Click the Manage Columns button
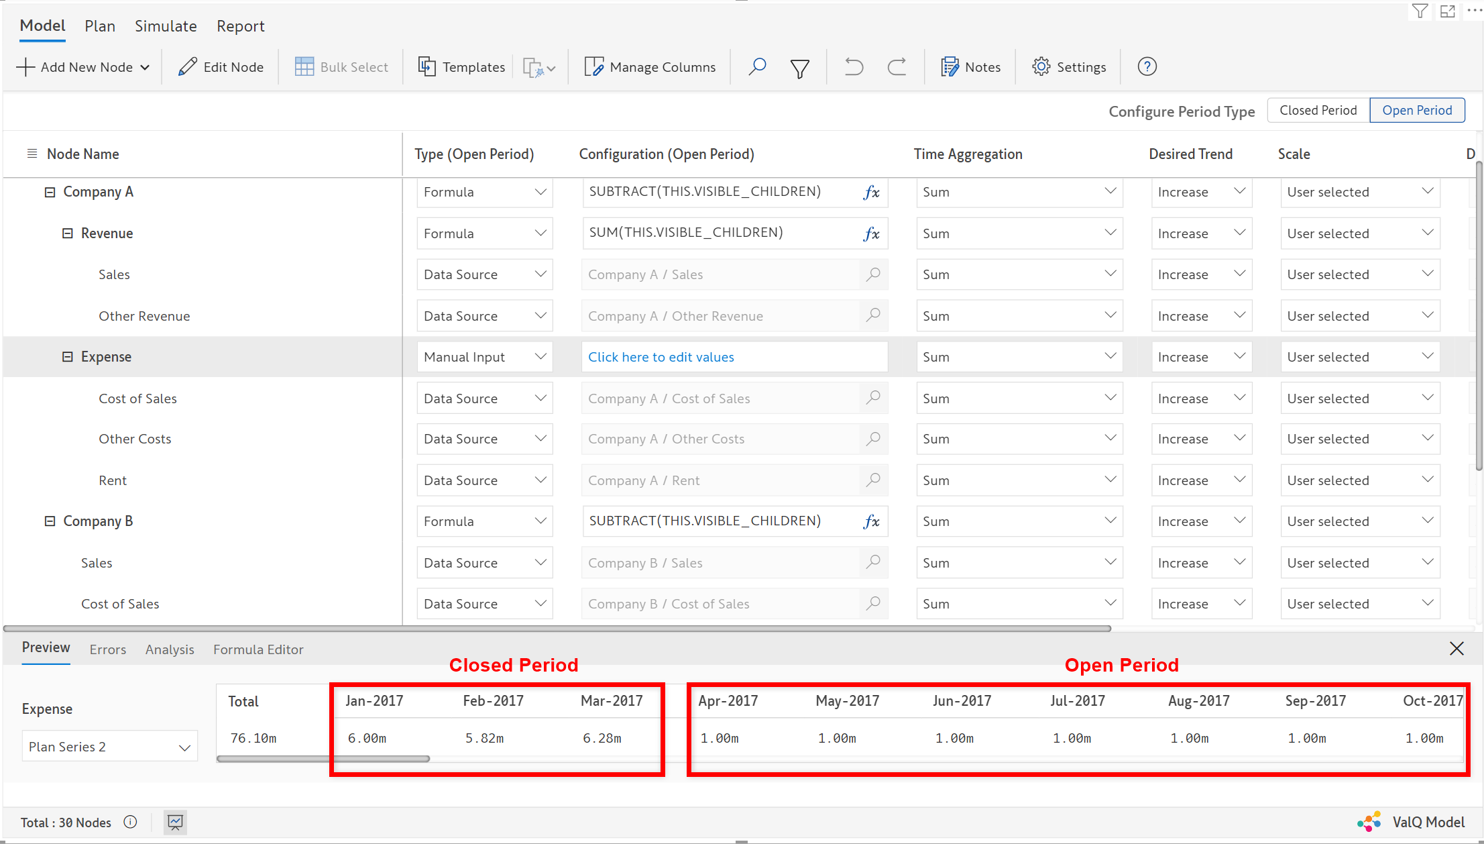Image resolution: width=1484 pixels, height=844 pixels. coord(650,66)
